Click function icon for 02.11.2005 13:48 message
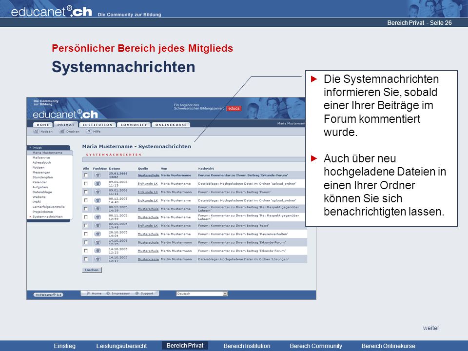 click(x=97, y=226)
